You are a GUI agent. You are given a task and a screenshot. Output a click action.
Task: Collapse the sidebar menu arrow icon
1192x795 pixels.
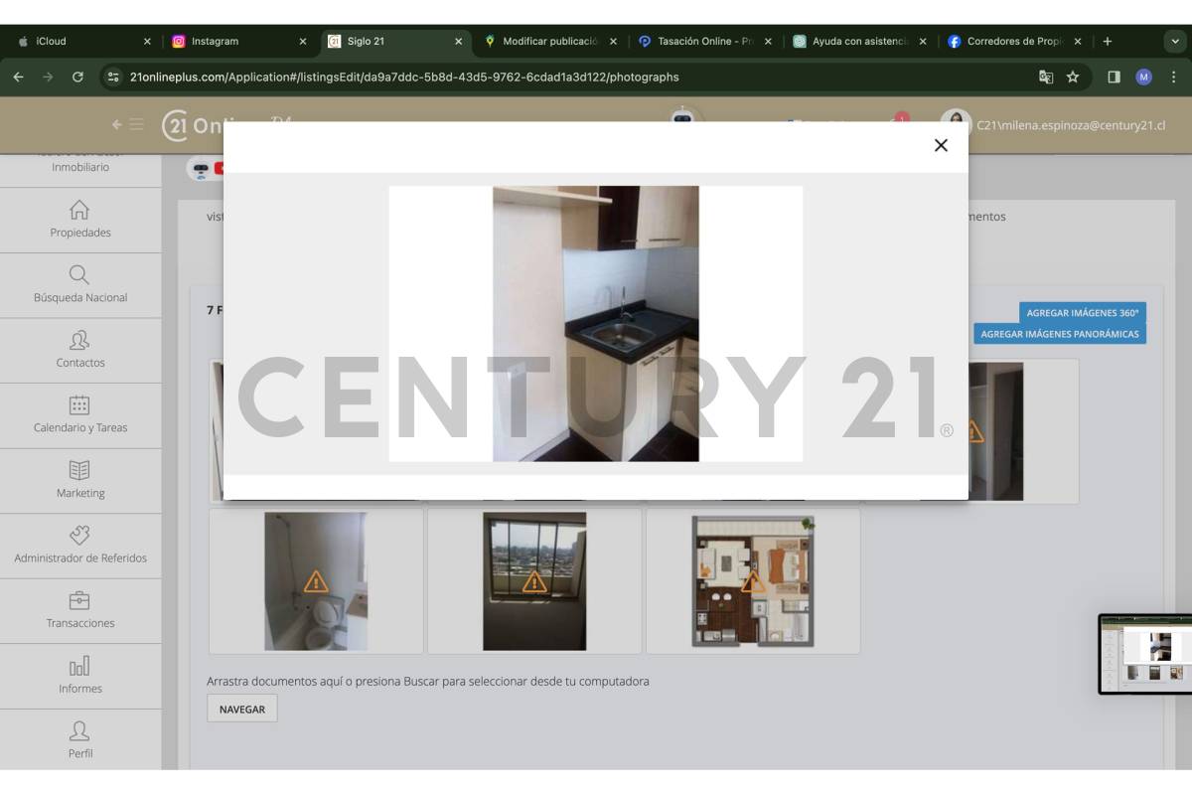(127, 125)
